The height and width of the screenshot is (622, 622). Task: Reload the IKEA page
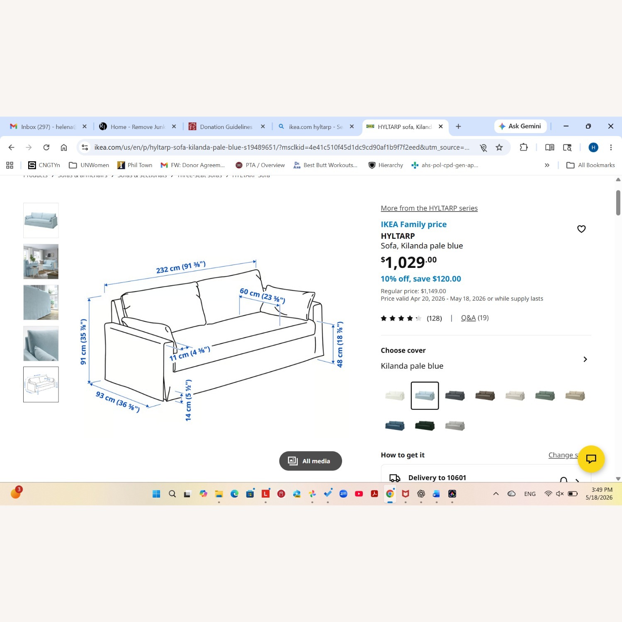pos(46,147)
